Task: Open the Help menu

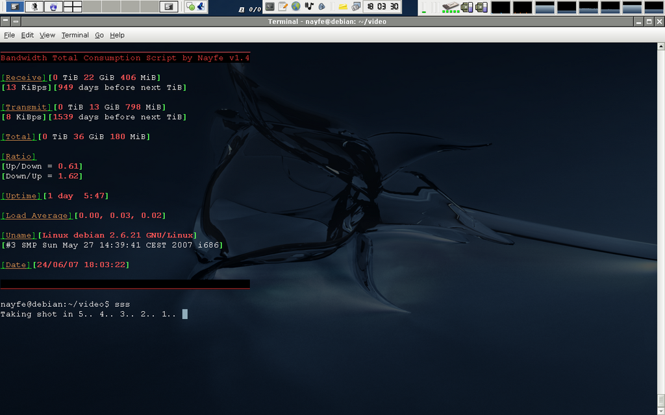Action: [x=117, y=35]
